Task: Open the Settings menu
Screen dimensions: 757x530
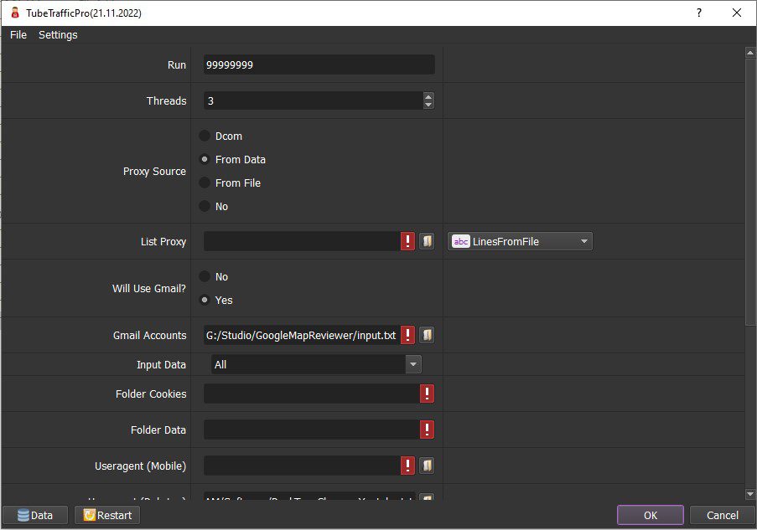Action: pos(58,34)
